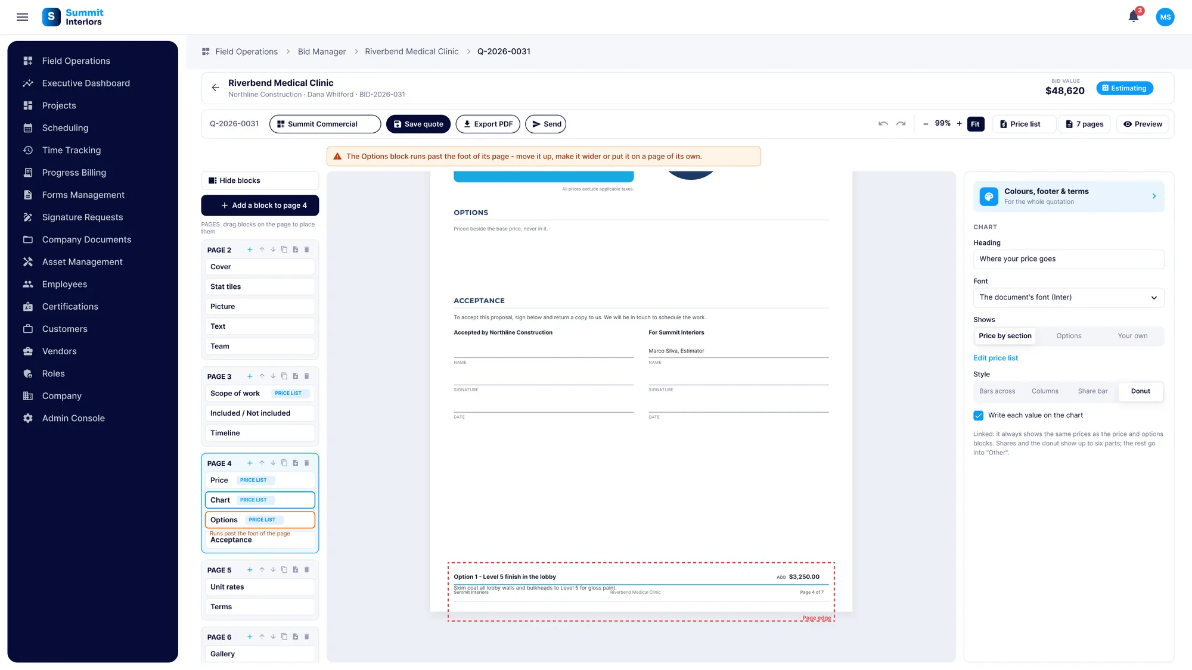
Task: Move Page 3 down
Action: [x=273, y=376]
